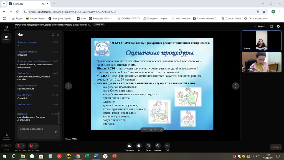Expand microphone device options arrow
Screen dimensions: 284x160
[23, 146]
